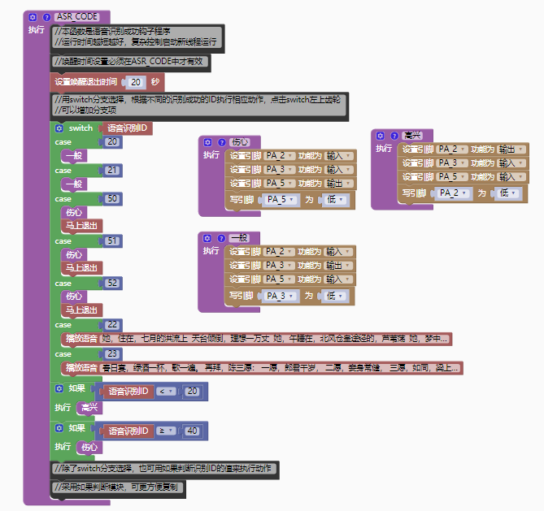In 一般 function, open PA_2 mode dropdown showing 输入

pos(338,252)
